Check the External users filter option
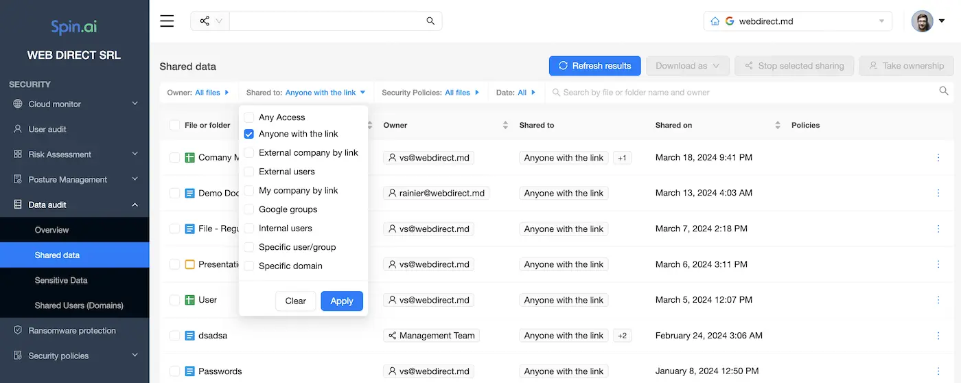Image resolution: width=961 pixels, height=383 pixels. (249, 172)
